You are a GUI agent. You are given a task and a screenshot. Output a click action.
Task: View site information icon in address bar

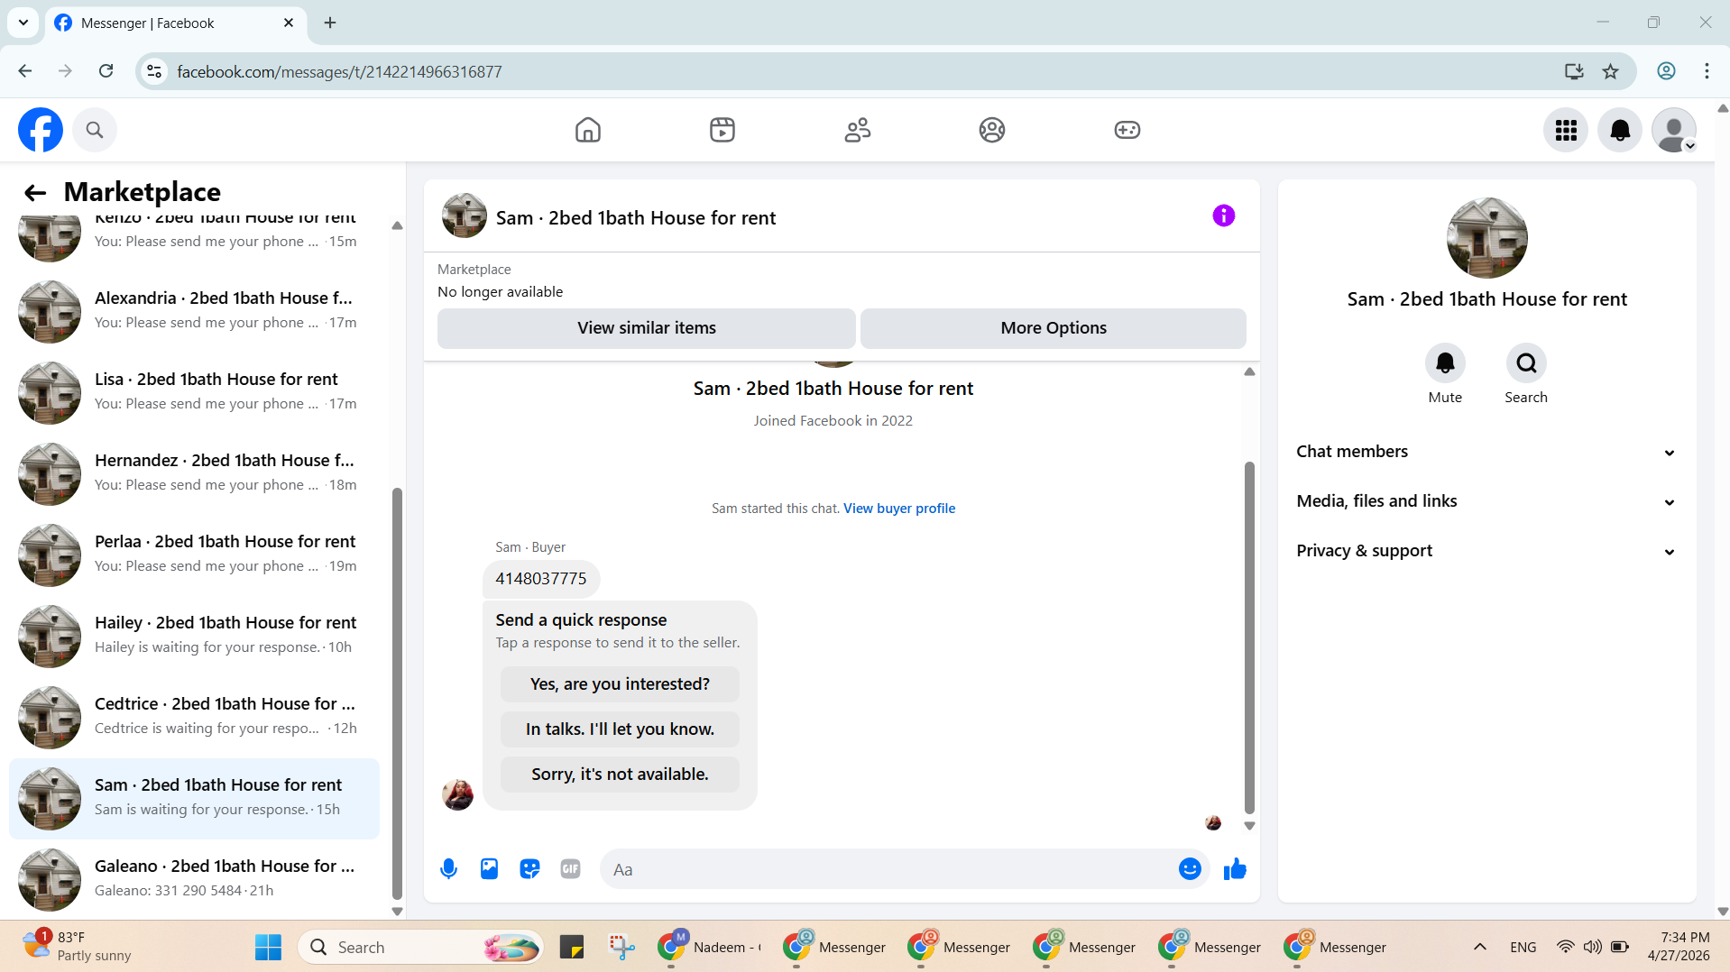pos(155,71)
